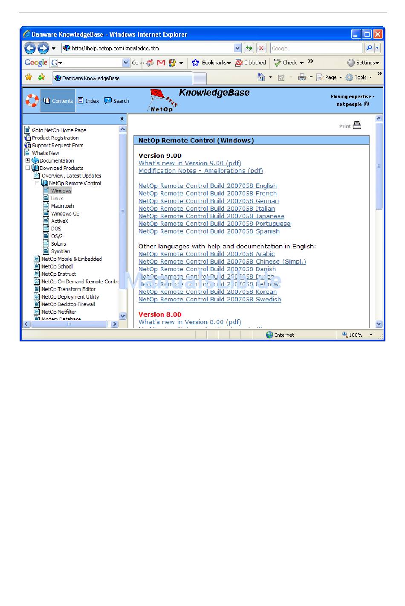Download Build 2007058 English
This screenshot has height=606, width=405.
pyautogui.click(x=208, y=186)
